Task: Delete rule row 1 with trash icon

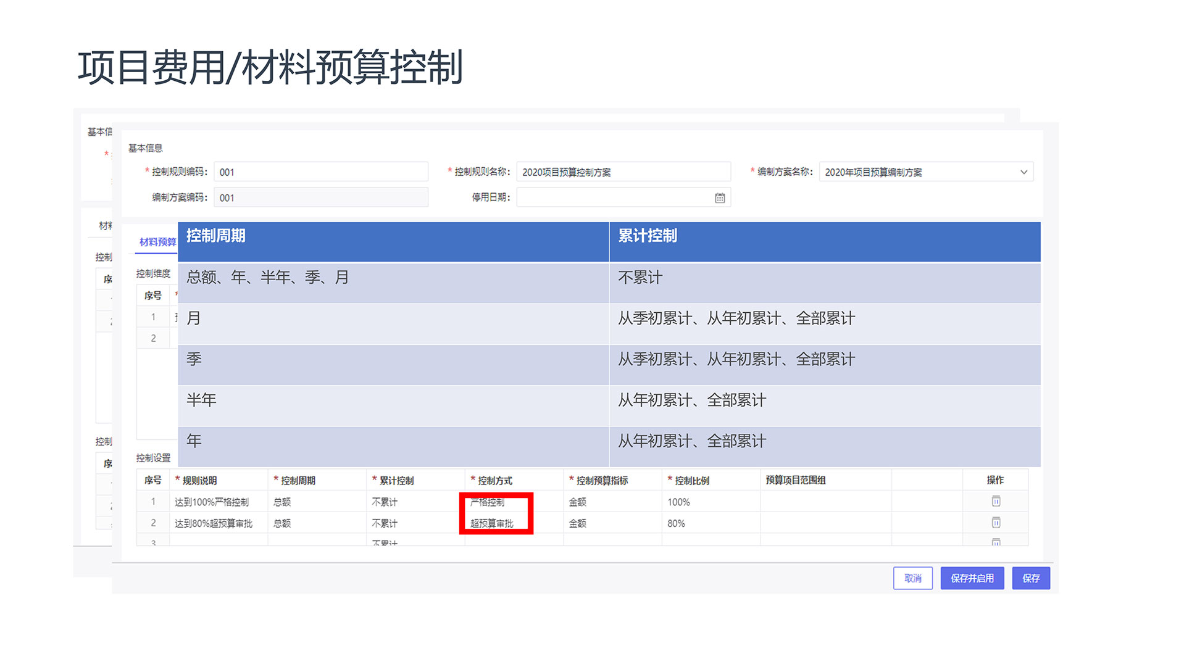Action: tap(995, 501)
